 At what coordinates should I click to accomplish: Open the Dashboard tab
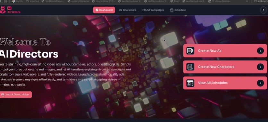coord(104,10)
